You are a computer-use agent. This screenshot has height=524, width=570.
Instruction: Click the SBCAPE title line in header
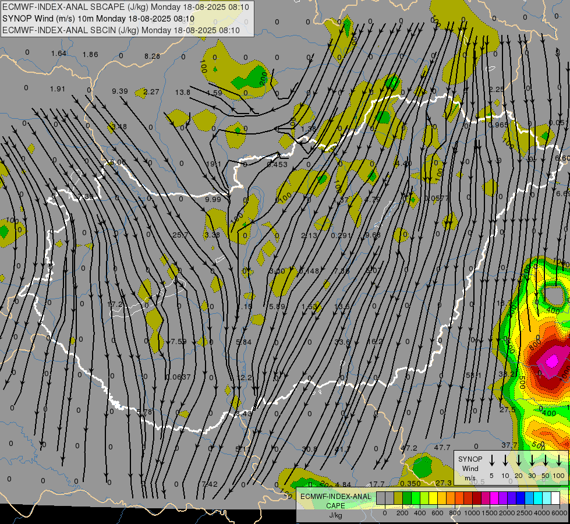click(x=126, y=7)
